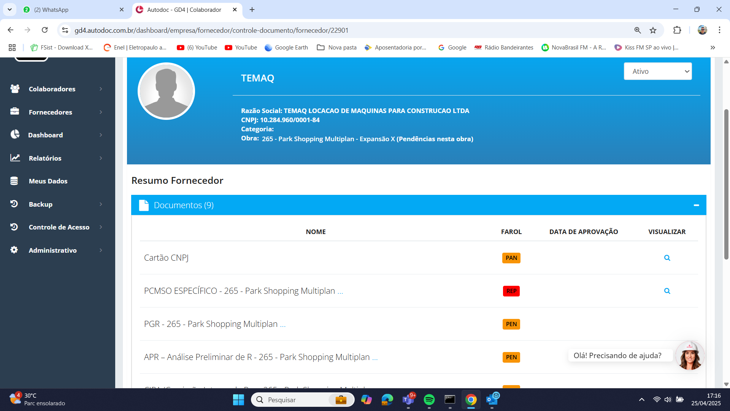Screen dimensions: 730x411
Task: Expand the Colaboradores chevron arrow
Action: coord(101,89)
